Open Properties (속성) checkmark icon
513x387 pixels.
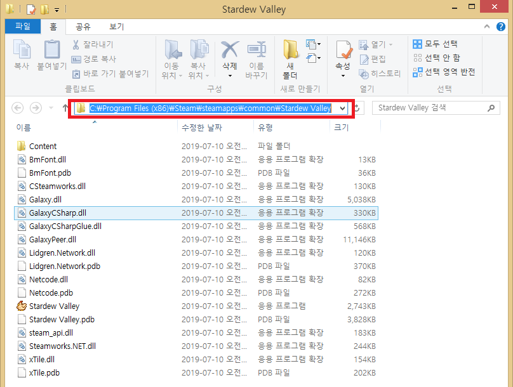pyautogui.click(x=343, y=49)
